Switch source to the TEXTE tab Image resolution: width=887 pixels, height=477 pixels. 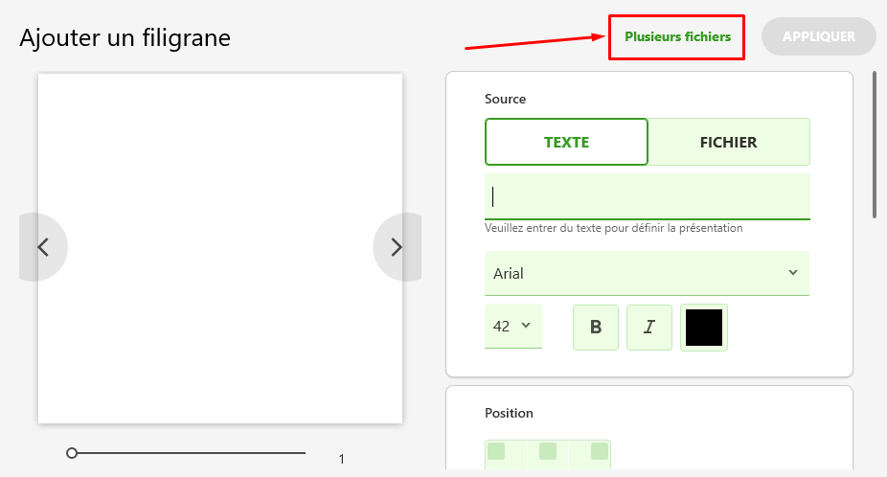(566, 142)
